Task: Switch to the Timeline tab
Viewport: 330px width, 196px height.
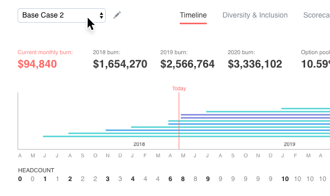Action: 193,15
